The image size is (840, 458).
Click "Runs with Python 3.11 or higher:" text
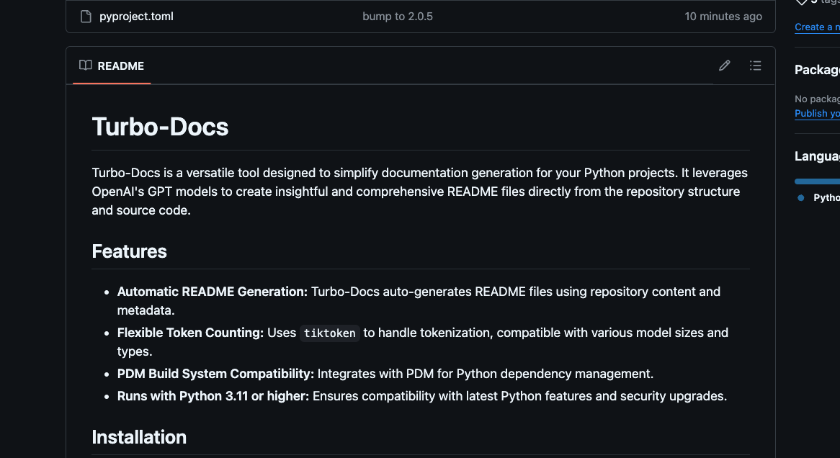(x=213, y=396)
